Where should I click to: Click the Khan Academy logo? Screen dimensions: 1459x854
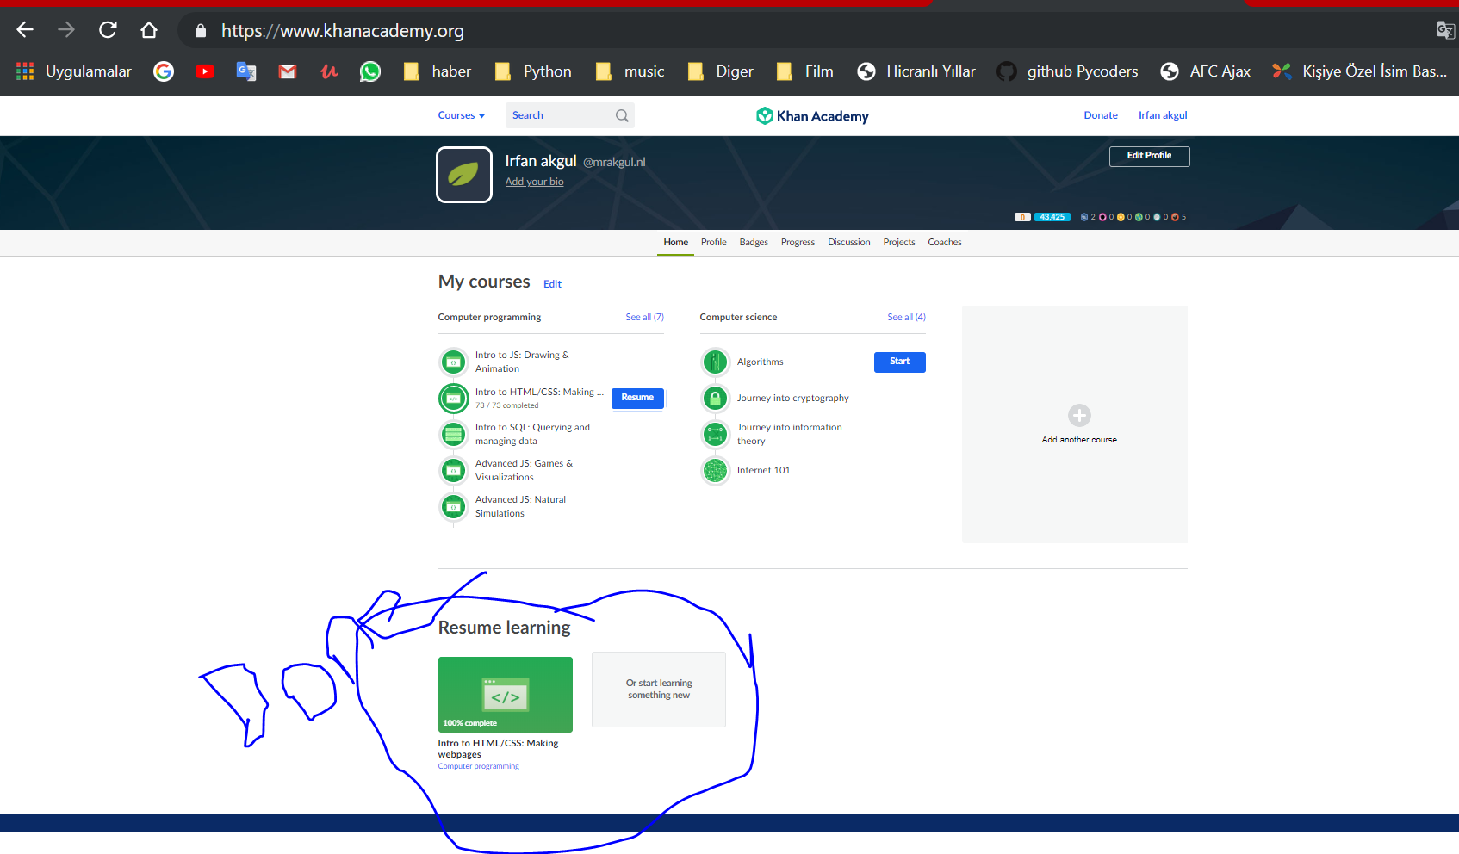pos(812,115)
